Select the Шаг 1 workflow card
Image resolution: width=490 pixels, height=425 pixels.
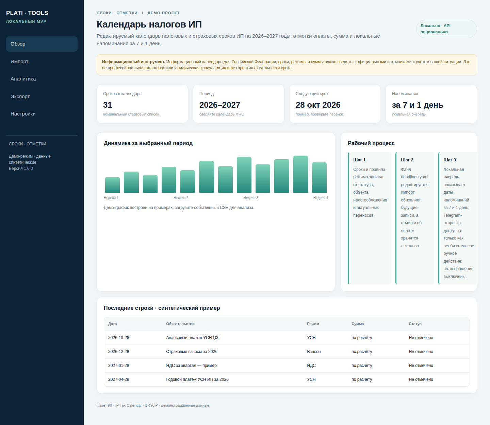[370, 218]
